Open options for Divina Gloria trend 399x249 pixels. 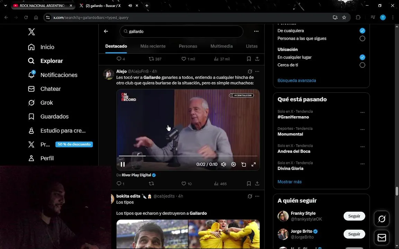(x=362, y=164)
